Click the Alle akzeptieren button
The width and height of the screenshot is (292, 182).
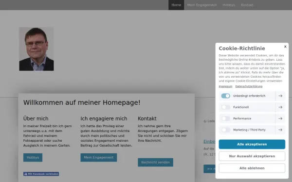pos(252,144)
